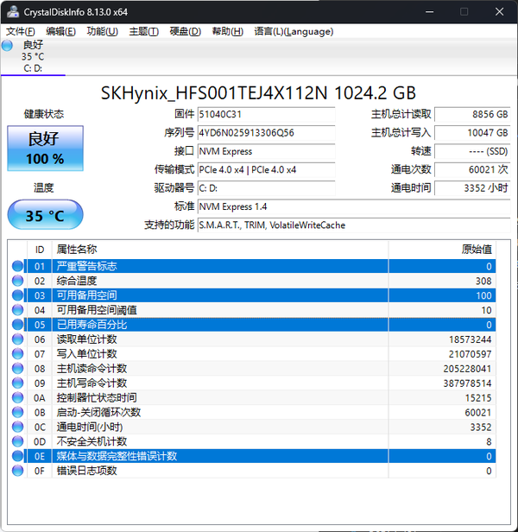This screenshot has height=532, width=518.
Task: Click the total host reads value 8856 GB
Action: 472,114
